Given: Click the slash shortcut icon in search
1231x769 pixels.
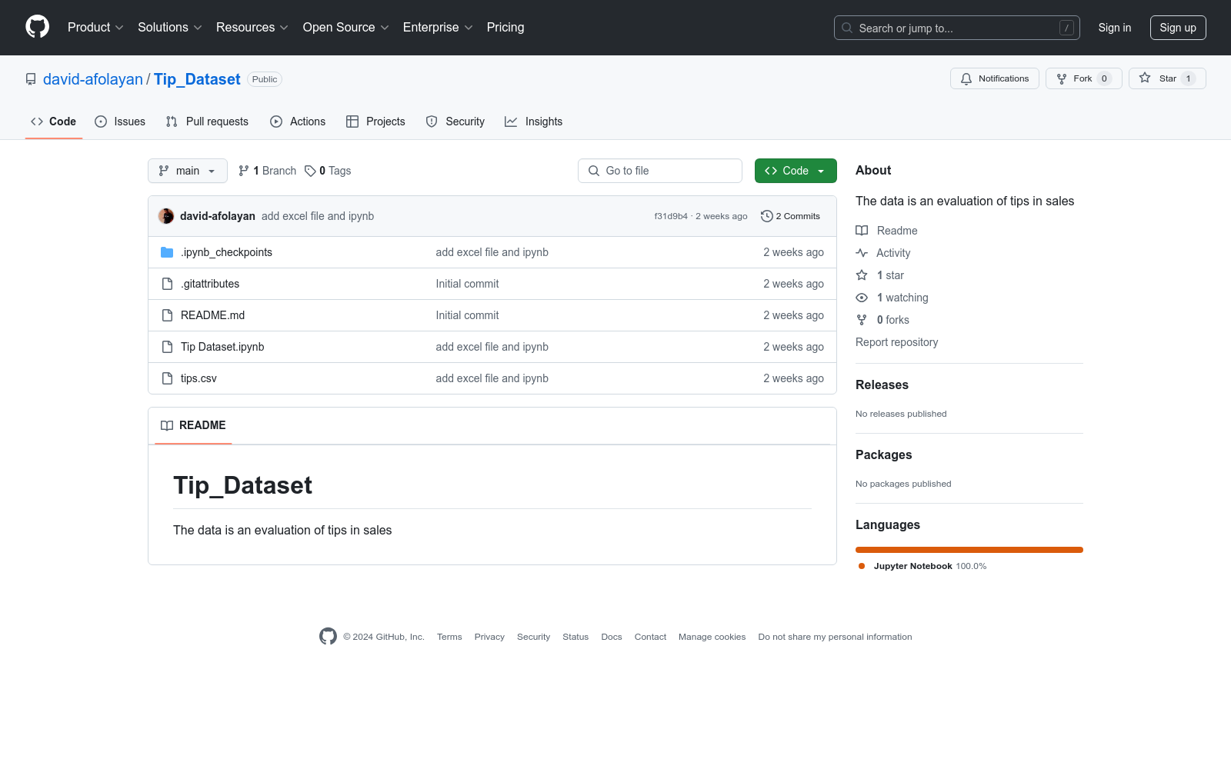Looking at the screenshot, I should tap(1066, 28).
